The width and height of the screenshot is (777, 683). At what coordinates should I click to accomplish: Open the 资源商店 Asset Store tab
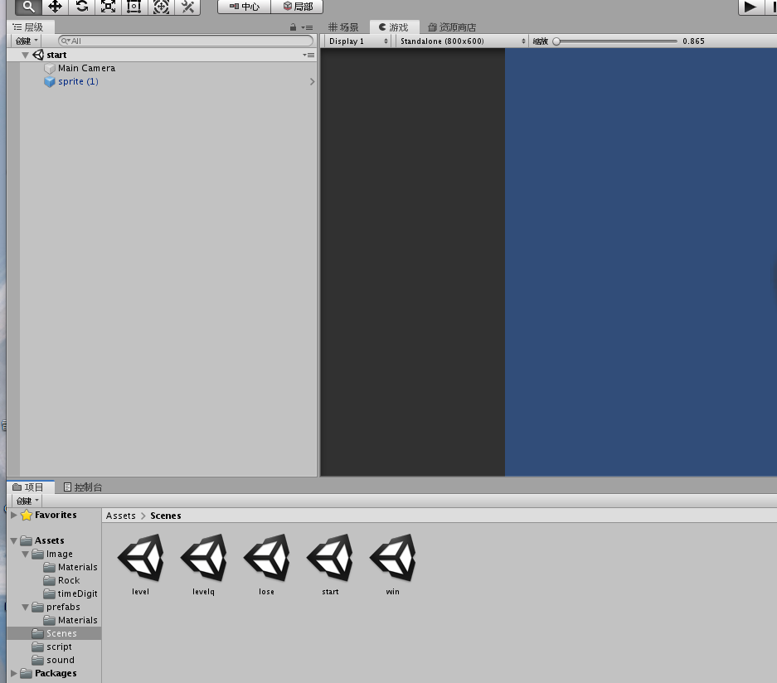point(452,27)
